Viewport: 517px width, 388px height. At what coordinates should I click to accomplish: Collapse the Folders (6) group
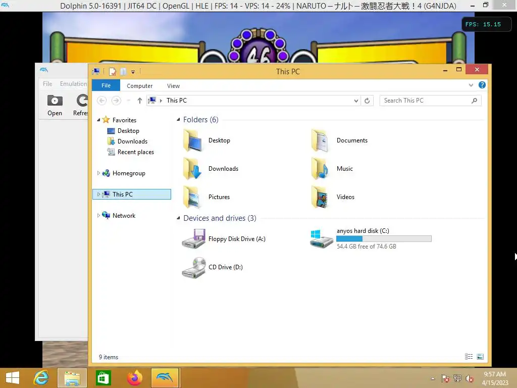178,119
